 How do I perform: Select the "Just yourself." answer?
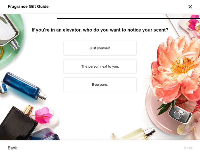point(100,48)
